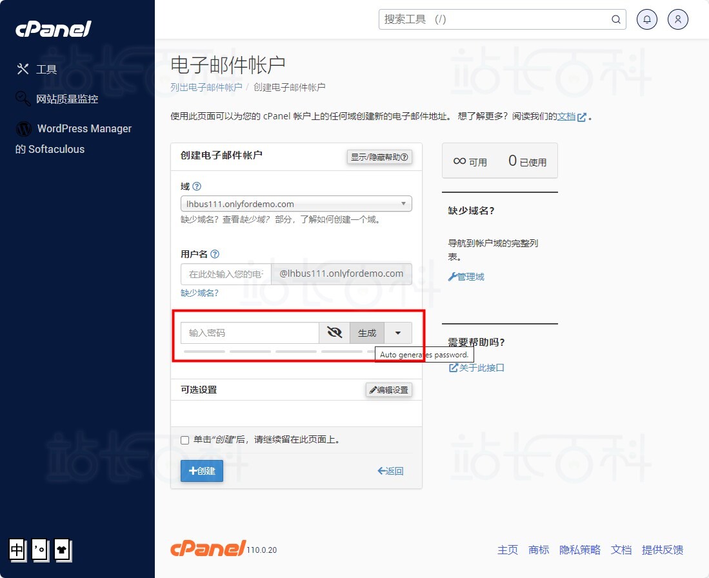
Task: Click the 0 已使用 used count text
Action: (x=527, y=161)
